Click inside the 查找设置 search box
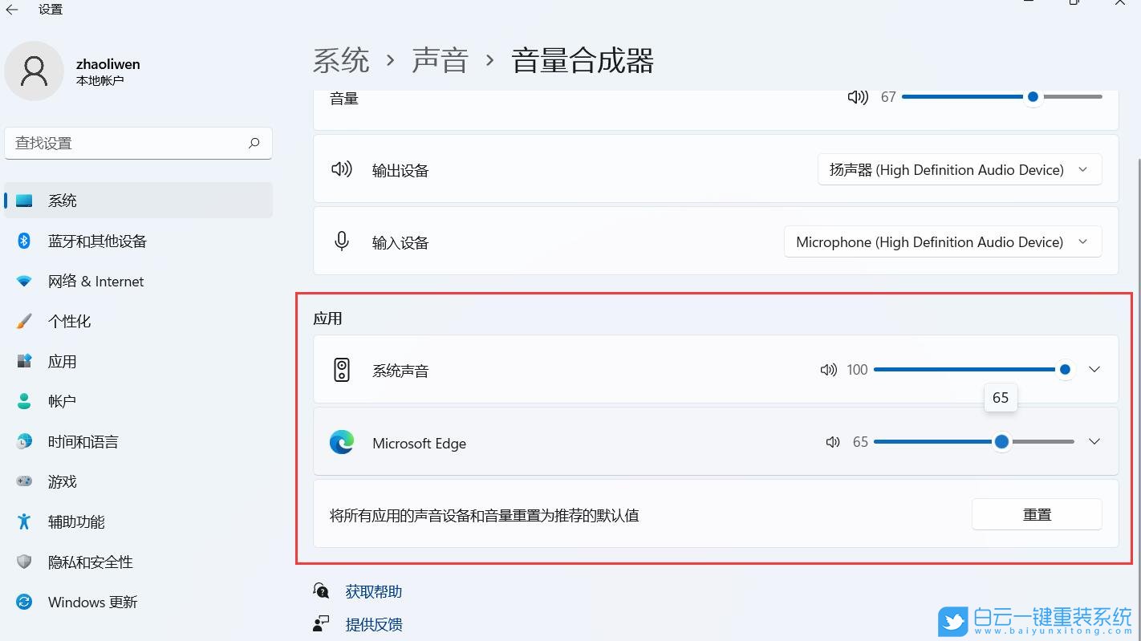 [136, 143]
